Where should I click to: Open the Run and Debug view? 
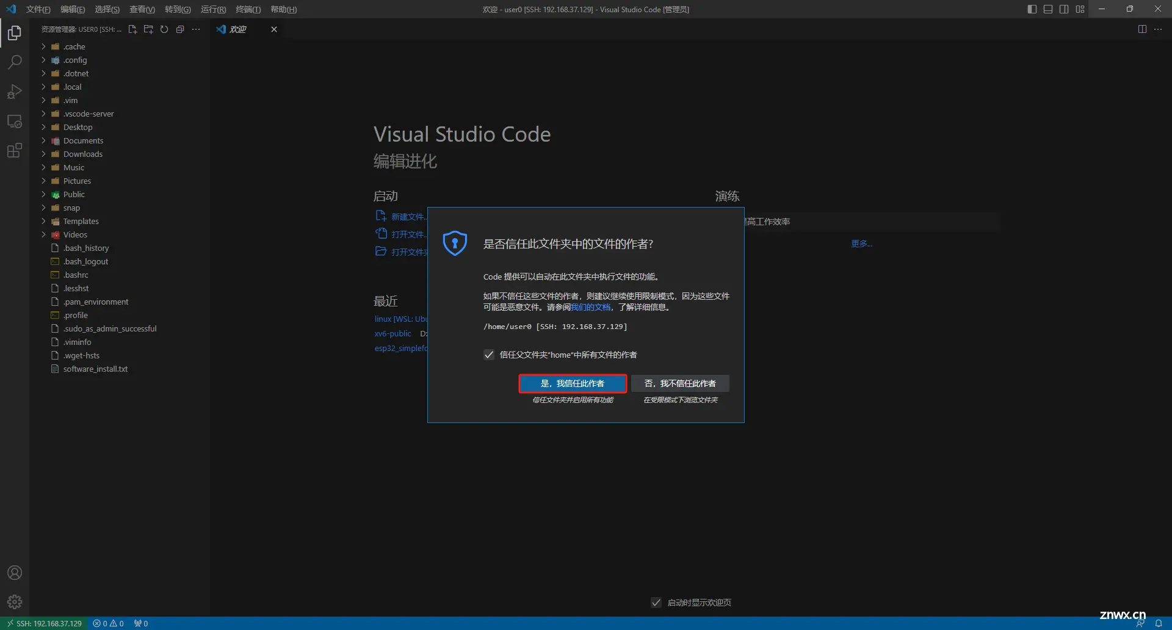(15, 92)
